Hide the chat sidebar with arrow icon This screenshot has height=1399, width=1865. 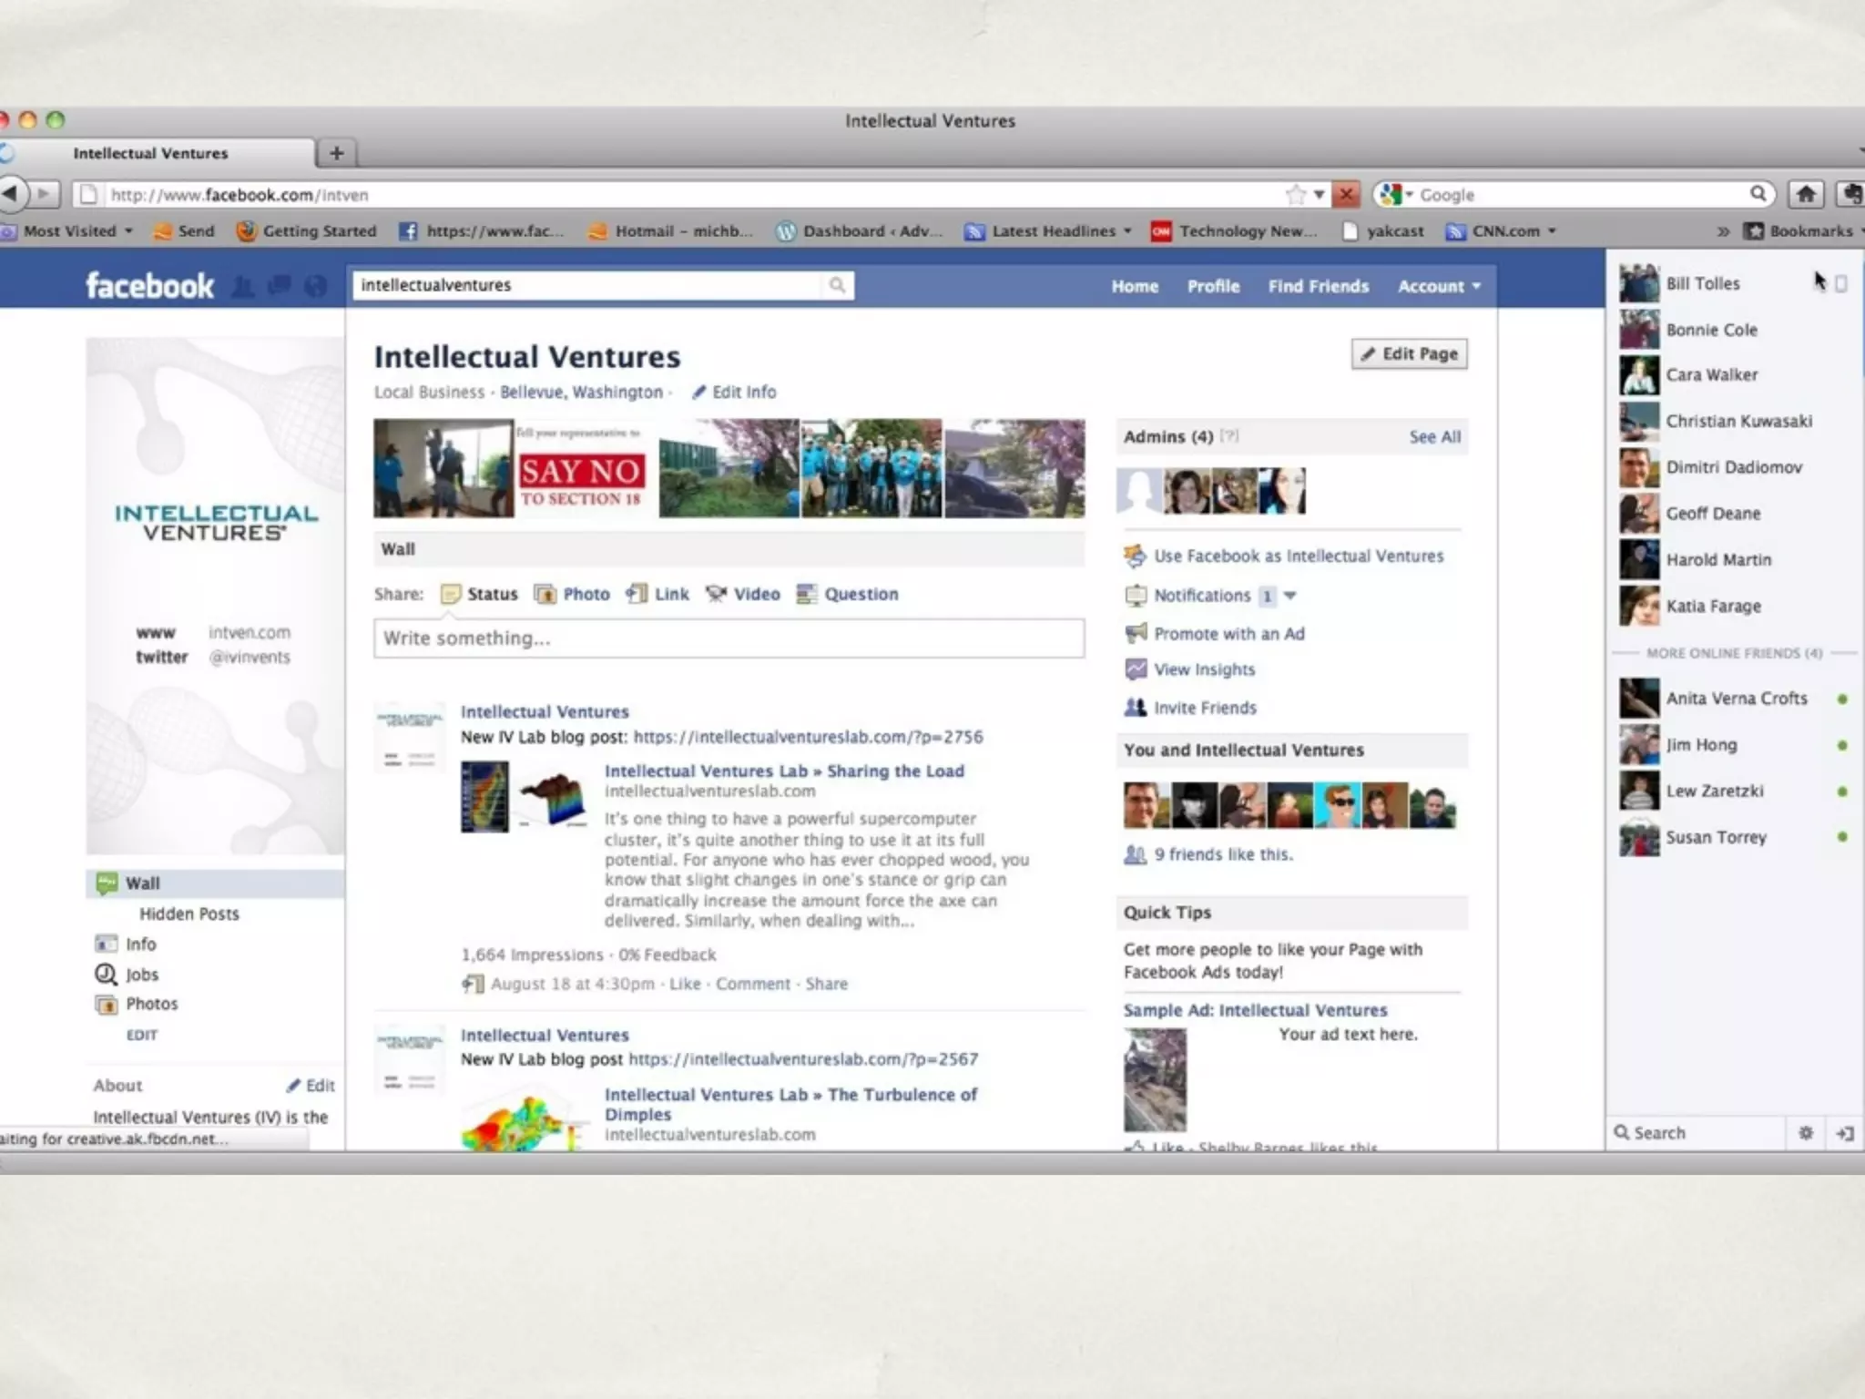tap(1845, 1133)
